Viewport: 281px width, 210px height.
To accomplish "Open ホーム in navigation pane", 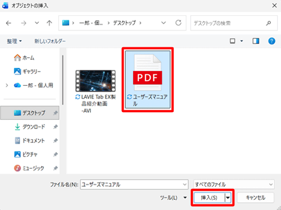I will 24,57.
